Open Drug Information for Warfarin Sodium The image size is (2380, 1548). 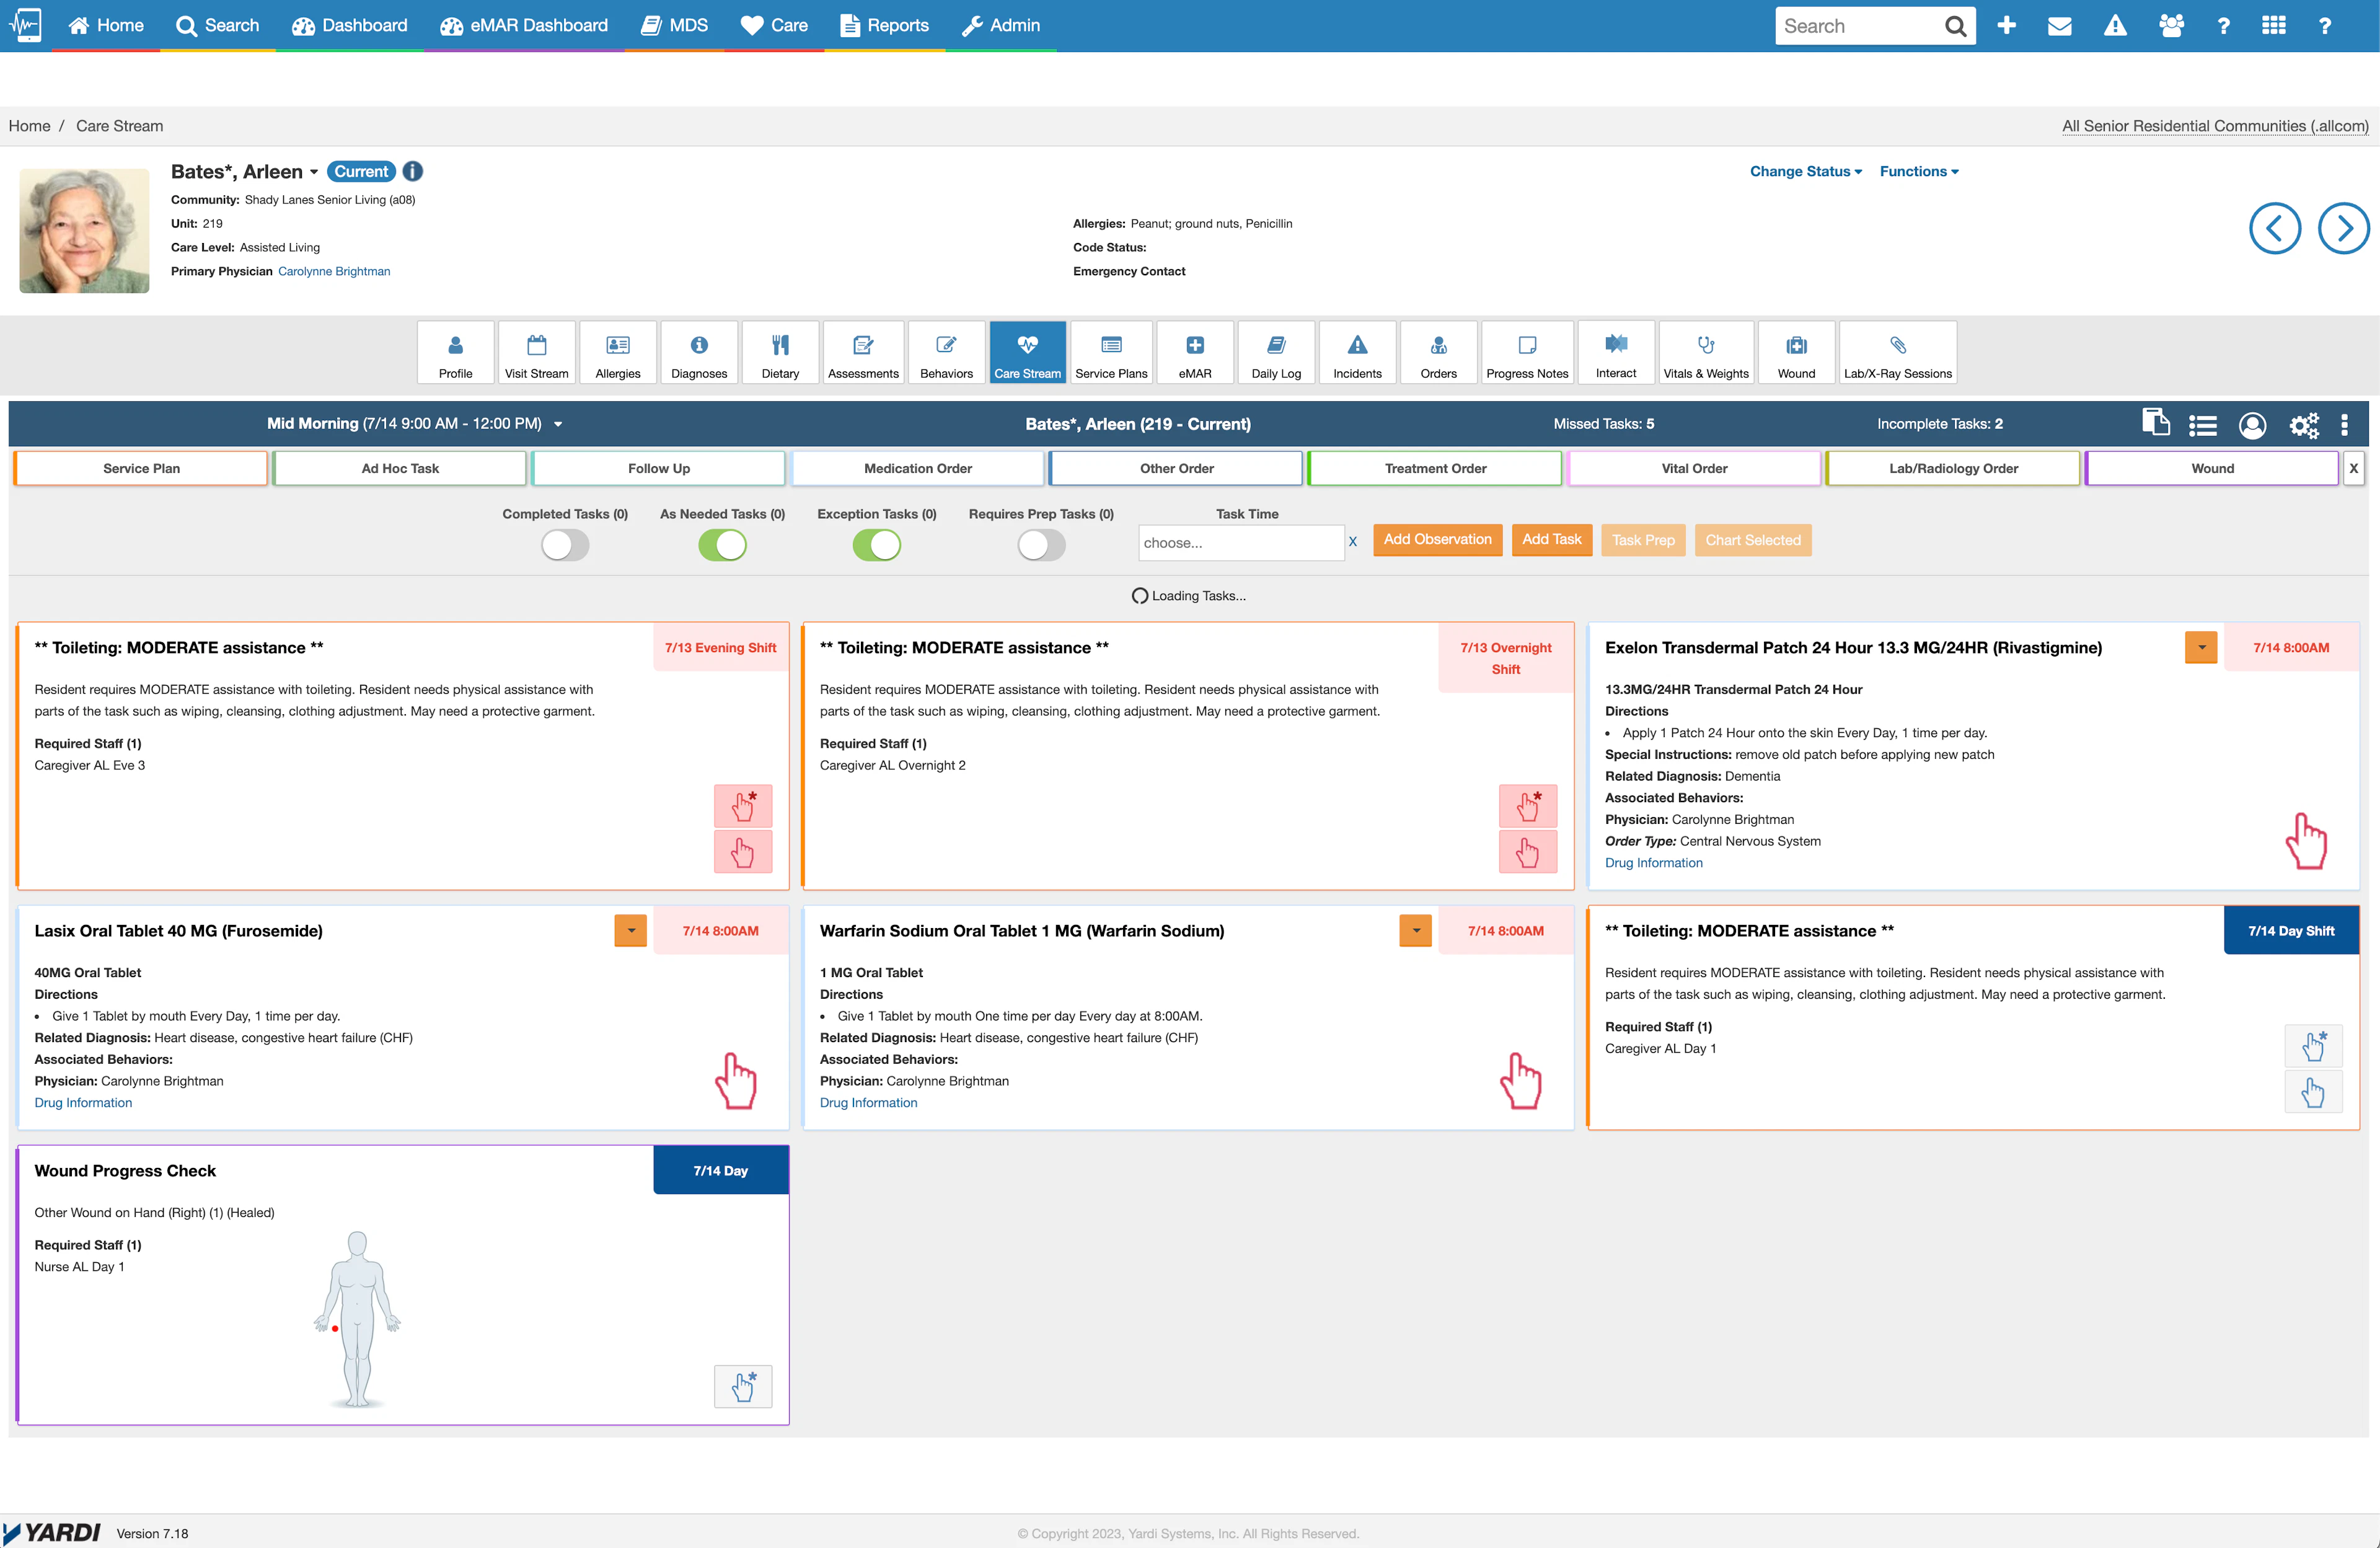click(x=867, y=1102)
